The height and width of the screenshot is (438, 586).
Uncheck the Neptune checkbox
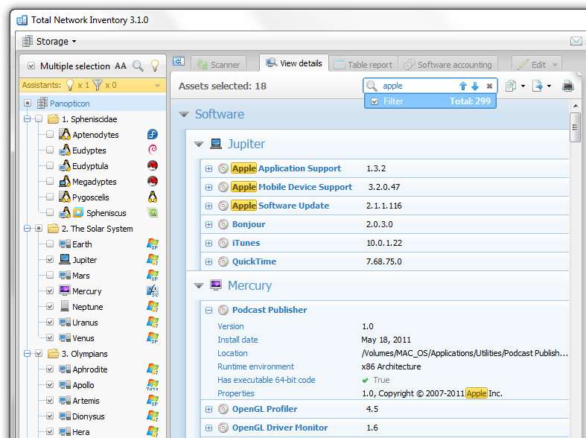coord(50,307)
